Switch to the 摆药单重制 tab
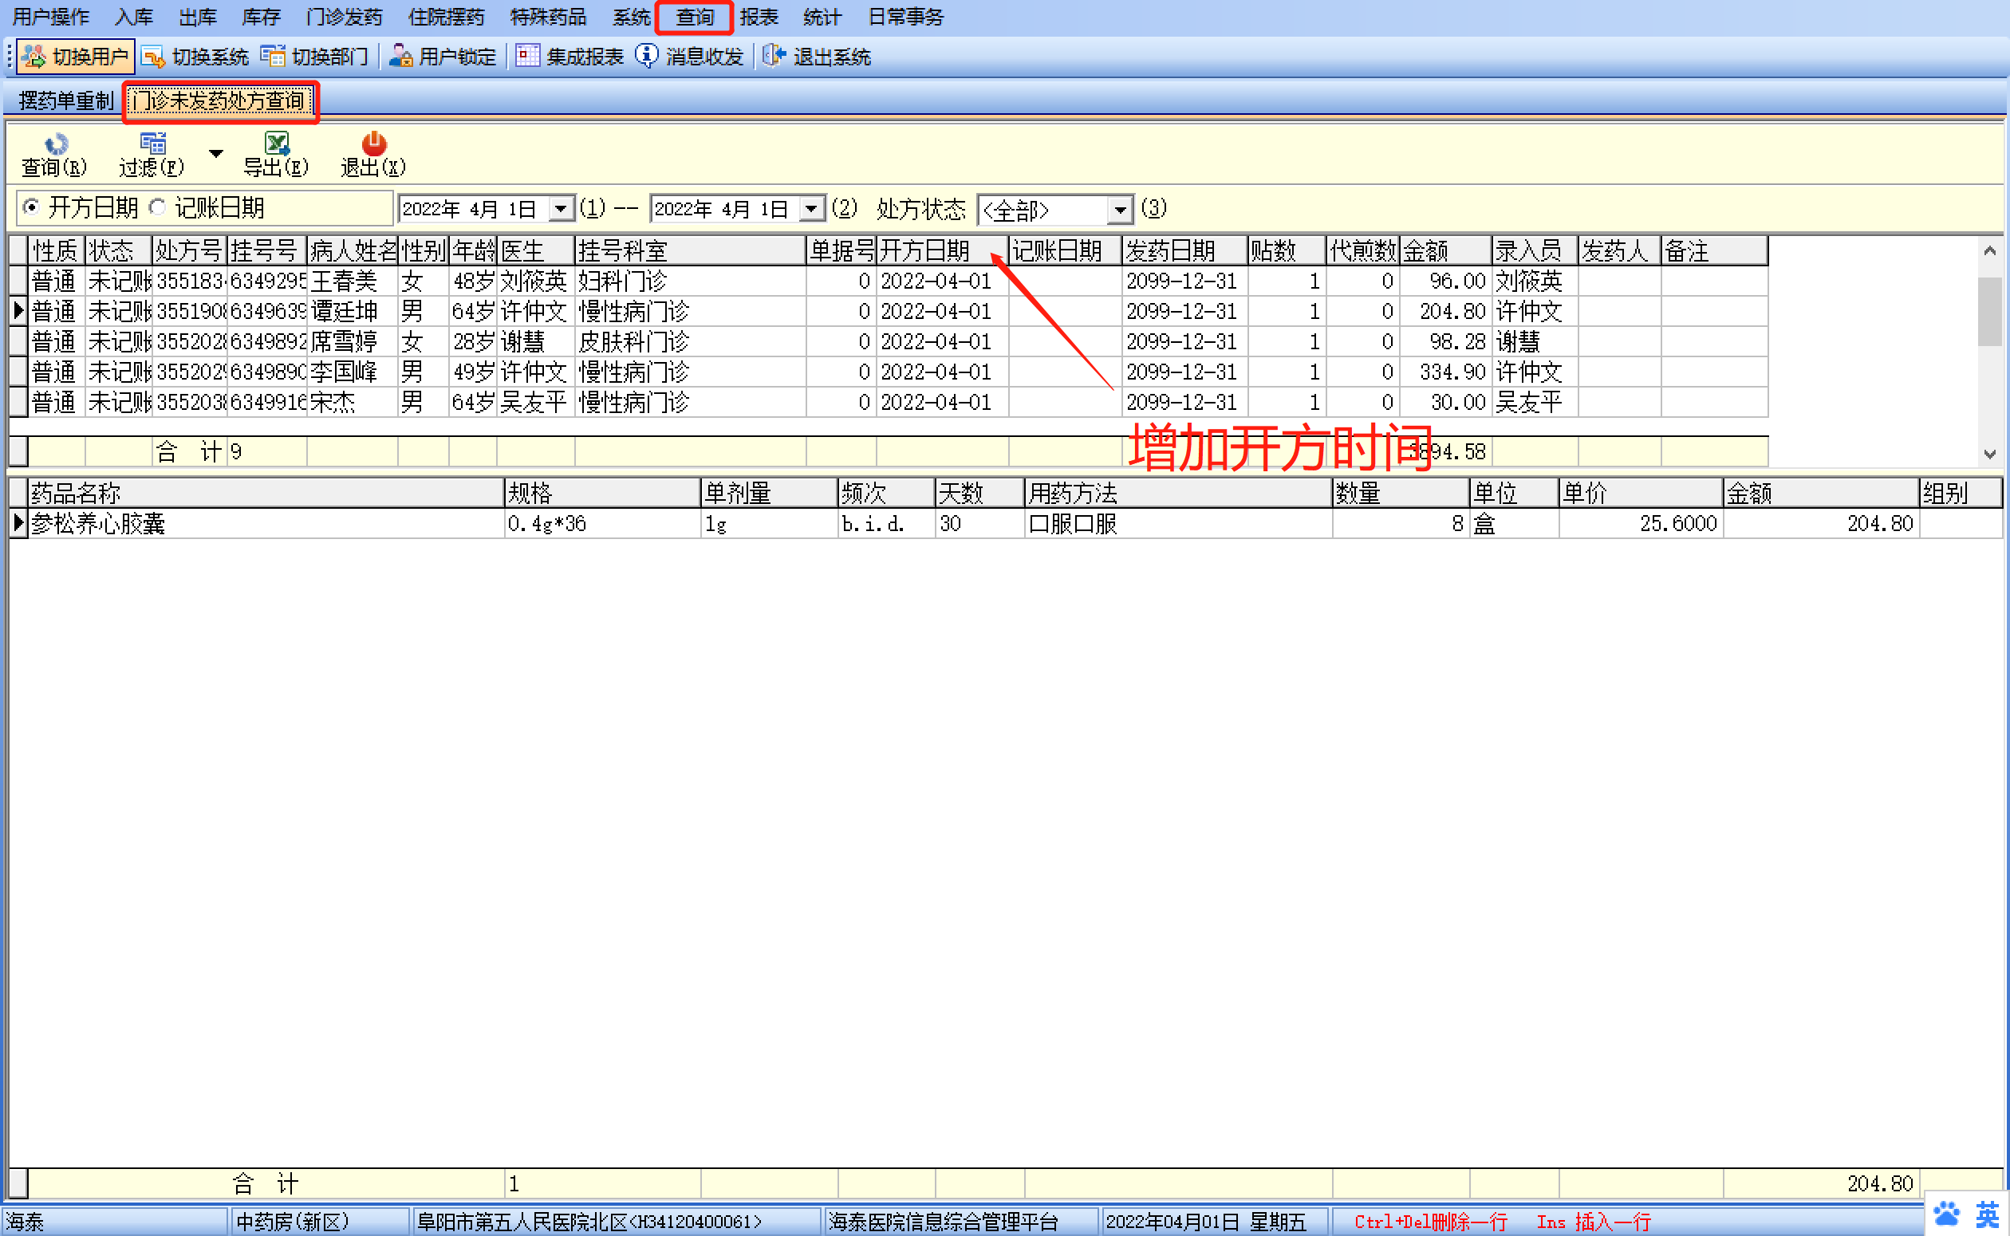2010x1236 pixels. [65, 100]
